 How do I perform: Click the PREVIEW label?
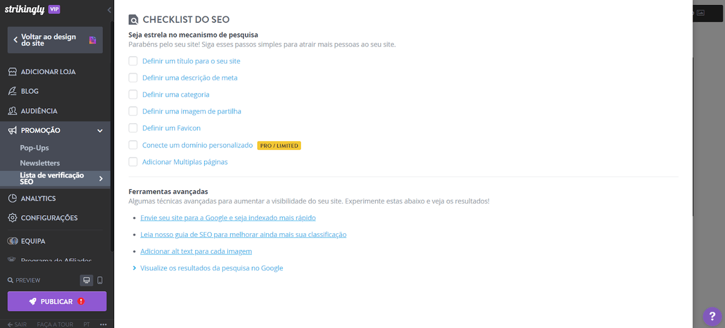[x=28, y=280]
